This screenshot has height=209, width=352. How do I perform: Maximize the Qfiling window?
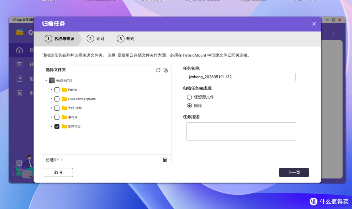click(333, 20)
